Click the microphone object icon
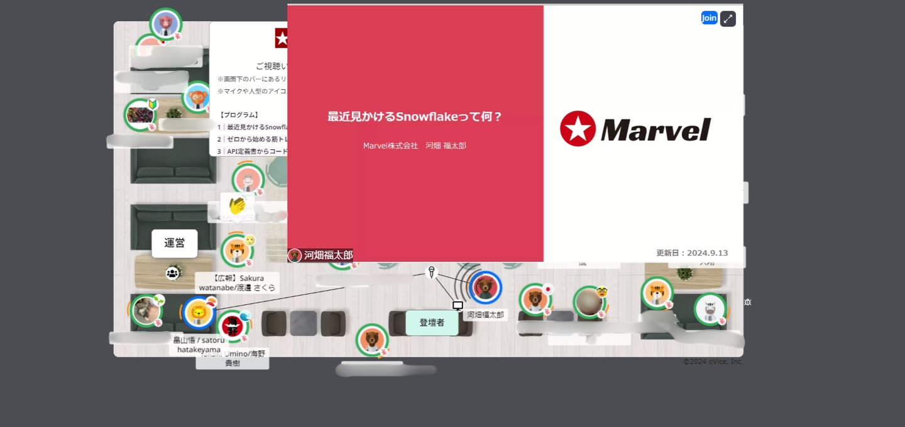The image size is (905, 427). pyautogui.click(x=431, y=272)
